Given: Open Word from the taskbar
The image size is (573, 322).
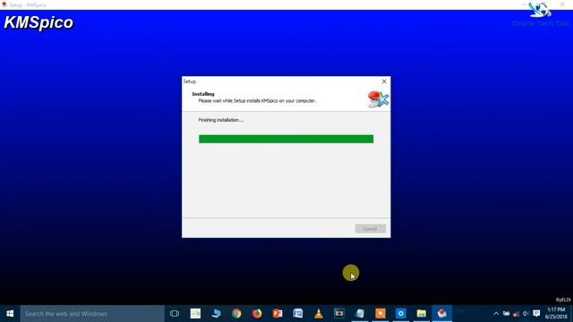Looking at the screenshot, I should click(x=298, y=314).
